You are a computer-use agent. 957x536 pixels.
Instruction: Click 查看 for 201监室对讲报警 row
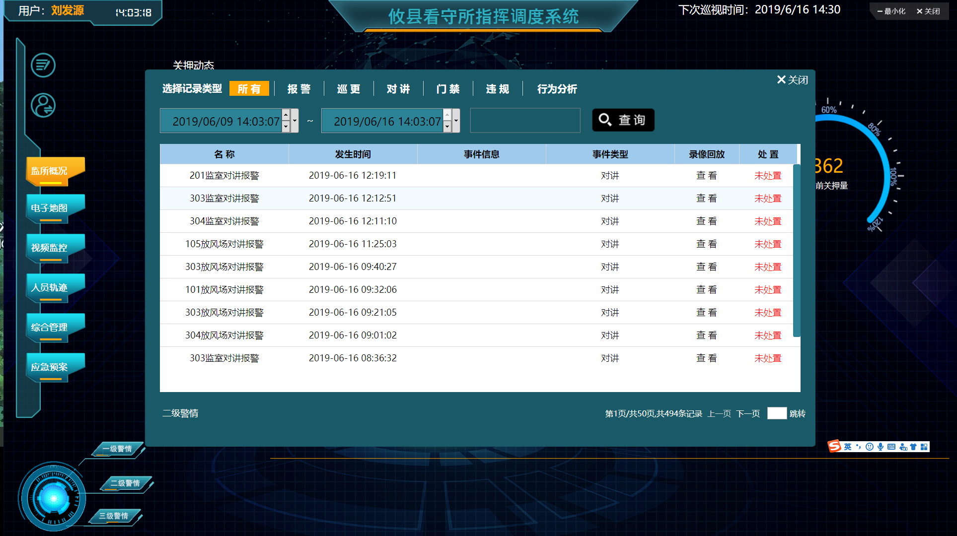coord(706,176)
